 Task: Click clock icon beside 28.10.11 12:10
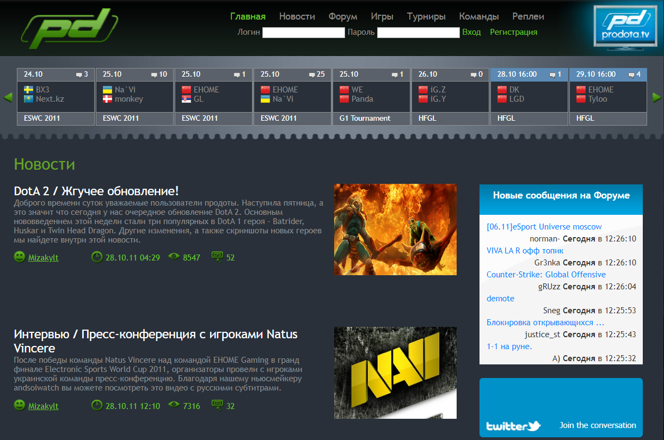(x=97, y=405)
